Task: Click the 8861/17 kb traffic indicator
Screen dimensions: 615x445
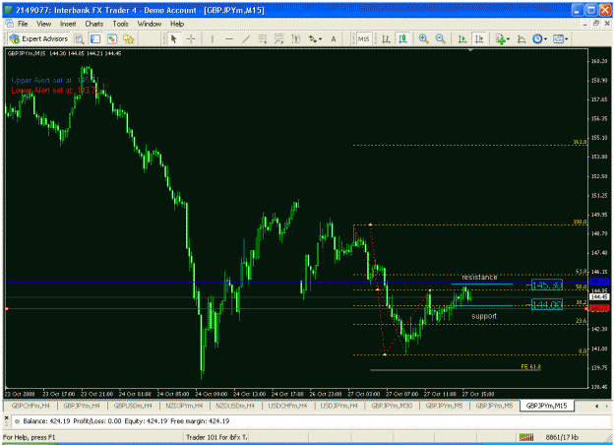Action: tap(562, 437)
